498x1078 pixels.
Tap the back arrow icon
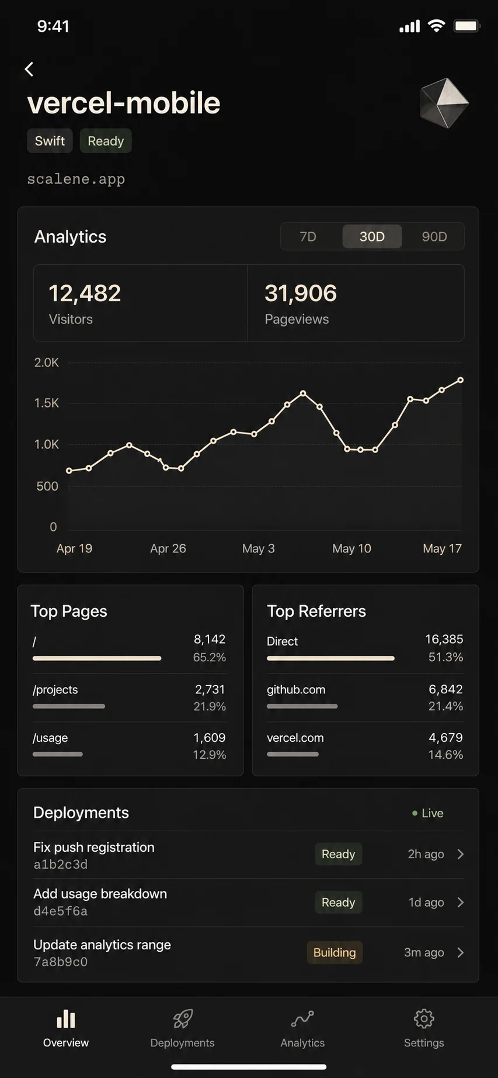(x=29, y=69)
